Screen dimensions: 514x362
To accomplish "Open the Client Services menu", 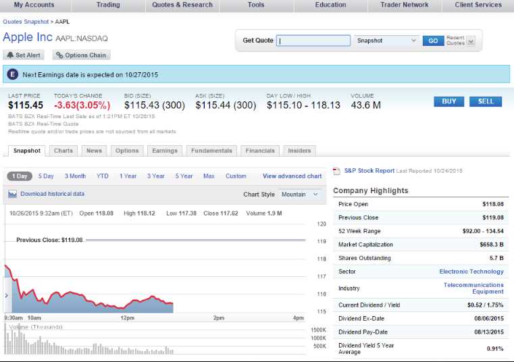I will tap(478, 5).
